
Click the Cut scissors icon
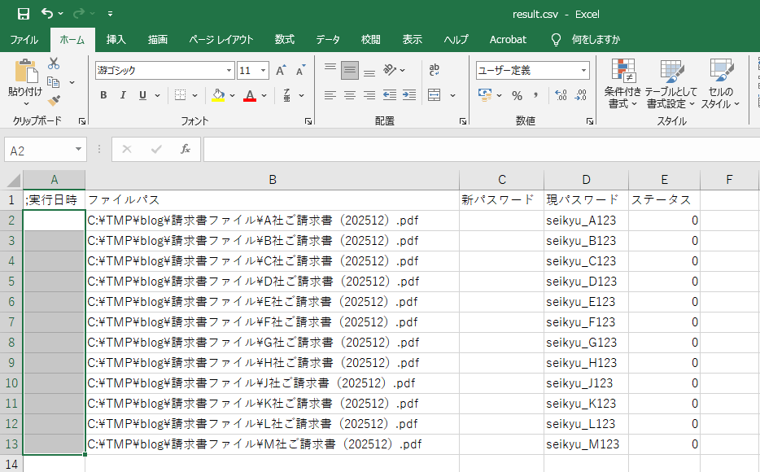(x=54, y=63)
